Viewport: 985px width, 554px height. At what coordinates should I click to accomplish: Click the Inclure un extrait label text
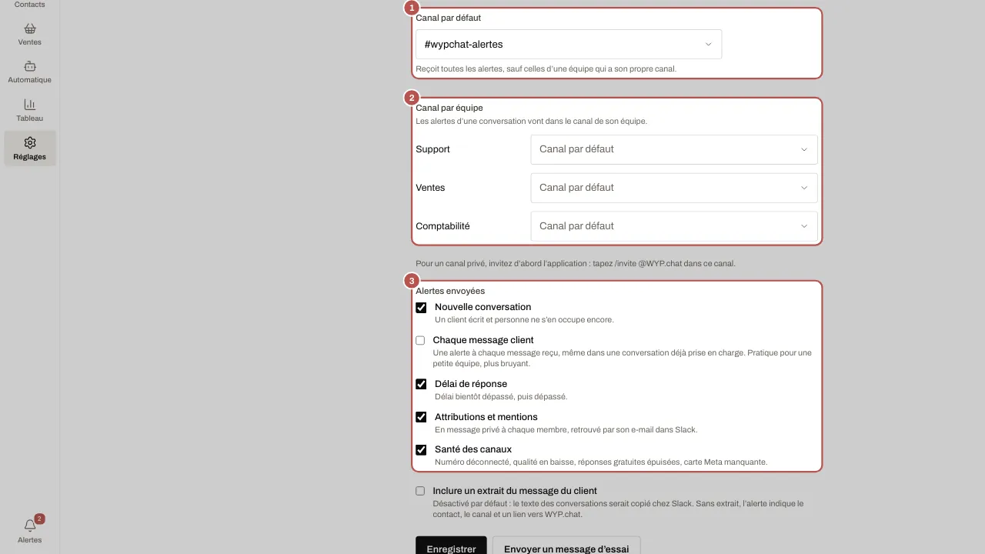click(x=515, y=491)
